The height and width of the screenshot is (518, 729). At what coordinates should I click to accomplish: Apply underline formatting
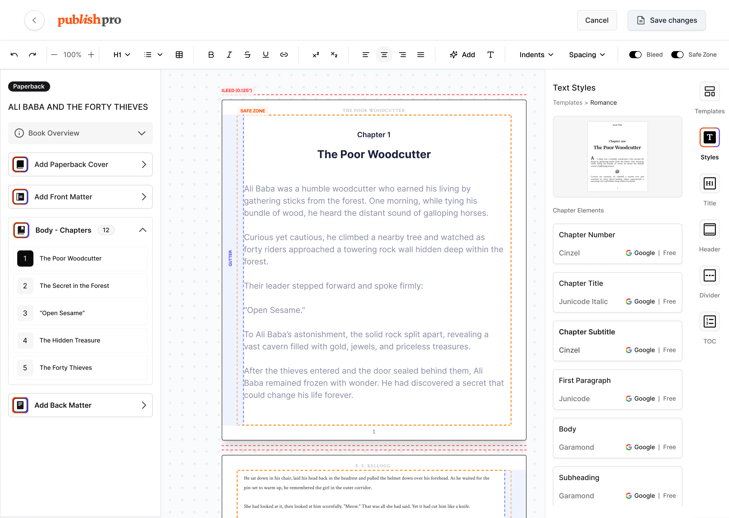(x=266, y=55)
